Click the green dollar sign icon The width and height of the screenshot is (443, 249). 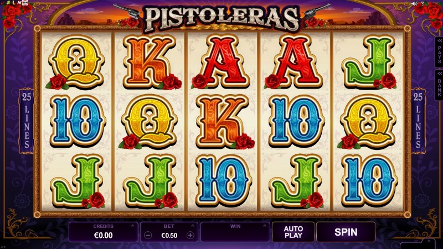tap(8, 3)
